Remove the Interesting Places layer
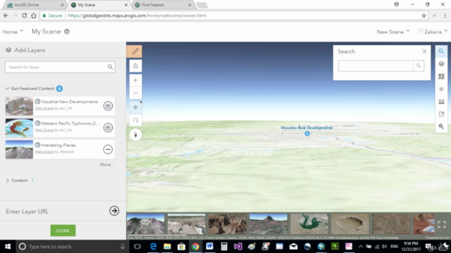 pos(108,150)
